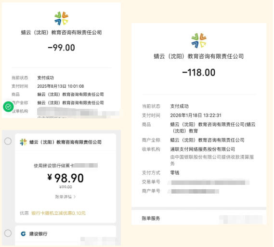Click the 收单机构 label in the -118.00 receipt

pos(151,149)
